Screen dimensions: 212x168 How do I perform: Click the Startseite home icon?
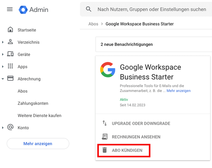click(x=10, y=29)
